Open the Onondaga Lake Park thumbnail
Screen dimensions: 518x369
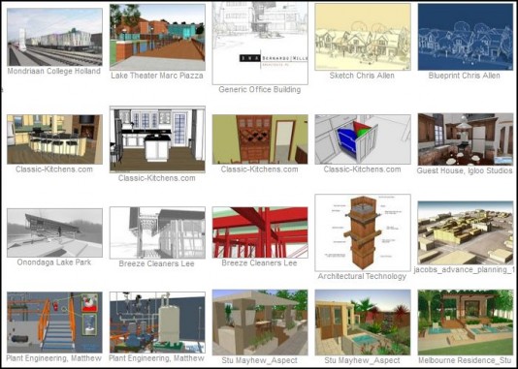(x=54, y=232)
